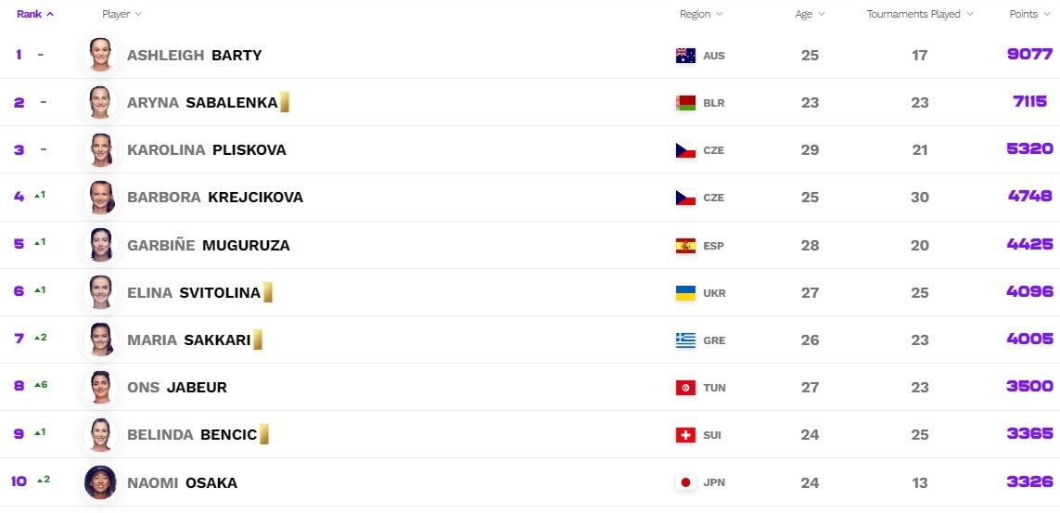Click the gold badge next to Svitolina
The height and width of the screenshot is (513, 1060).
coord(267,292)
